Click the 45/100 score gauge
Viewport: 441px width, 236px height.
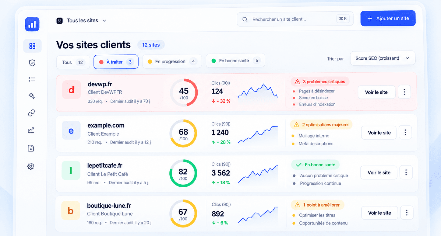[x=184, y=92]
